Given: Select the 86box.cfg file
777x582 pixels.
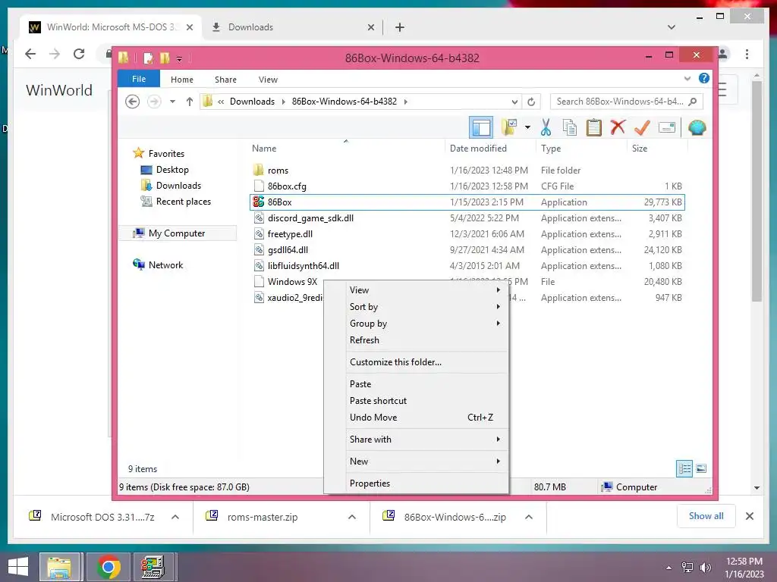Looking at the screenshot, I should point(287,186).
